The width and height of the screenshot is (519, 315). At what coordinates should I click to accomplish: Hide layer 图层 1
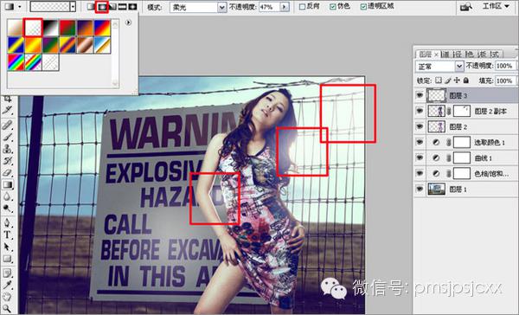pyautogui.click(x=420, y=190)
